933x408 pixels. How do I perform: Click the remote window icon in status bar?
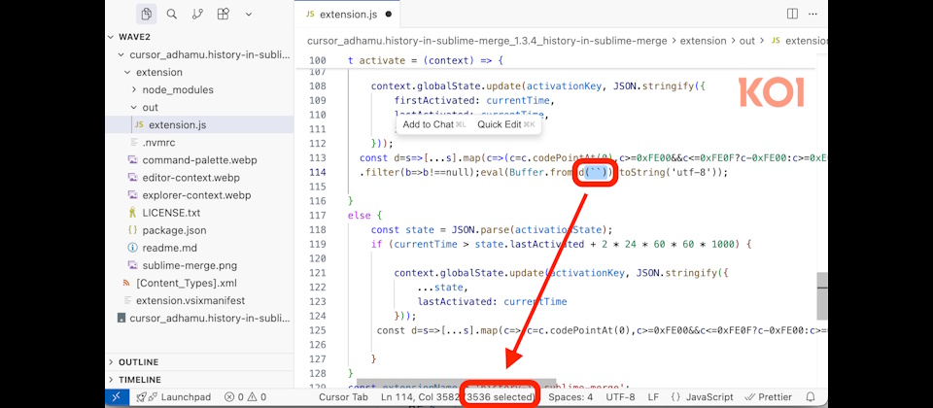[116, 397]
